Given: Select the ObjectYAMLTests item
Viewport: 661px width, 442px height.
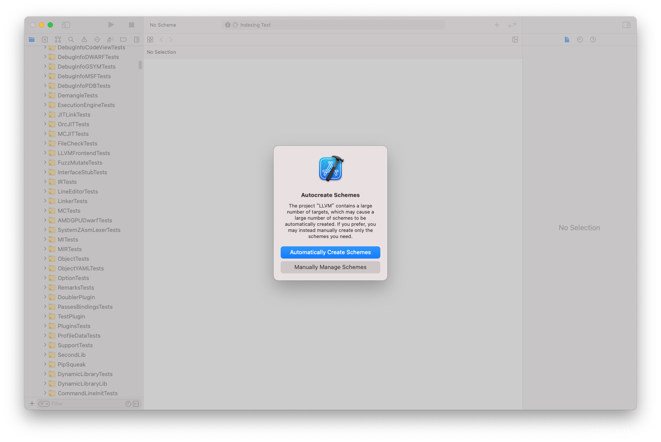Looking at the screenshot, I should (x=81, y=268).
